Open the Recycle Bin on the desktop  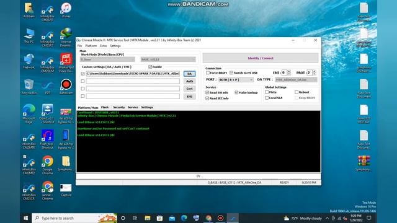29,87
